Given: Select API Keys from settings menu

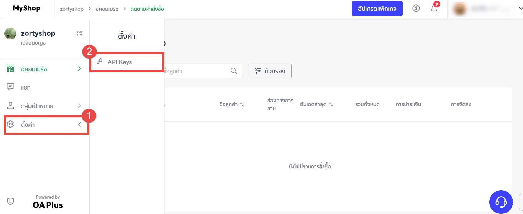Looking at the screenshot, I should pyautogui.click(x=119, y=62).
